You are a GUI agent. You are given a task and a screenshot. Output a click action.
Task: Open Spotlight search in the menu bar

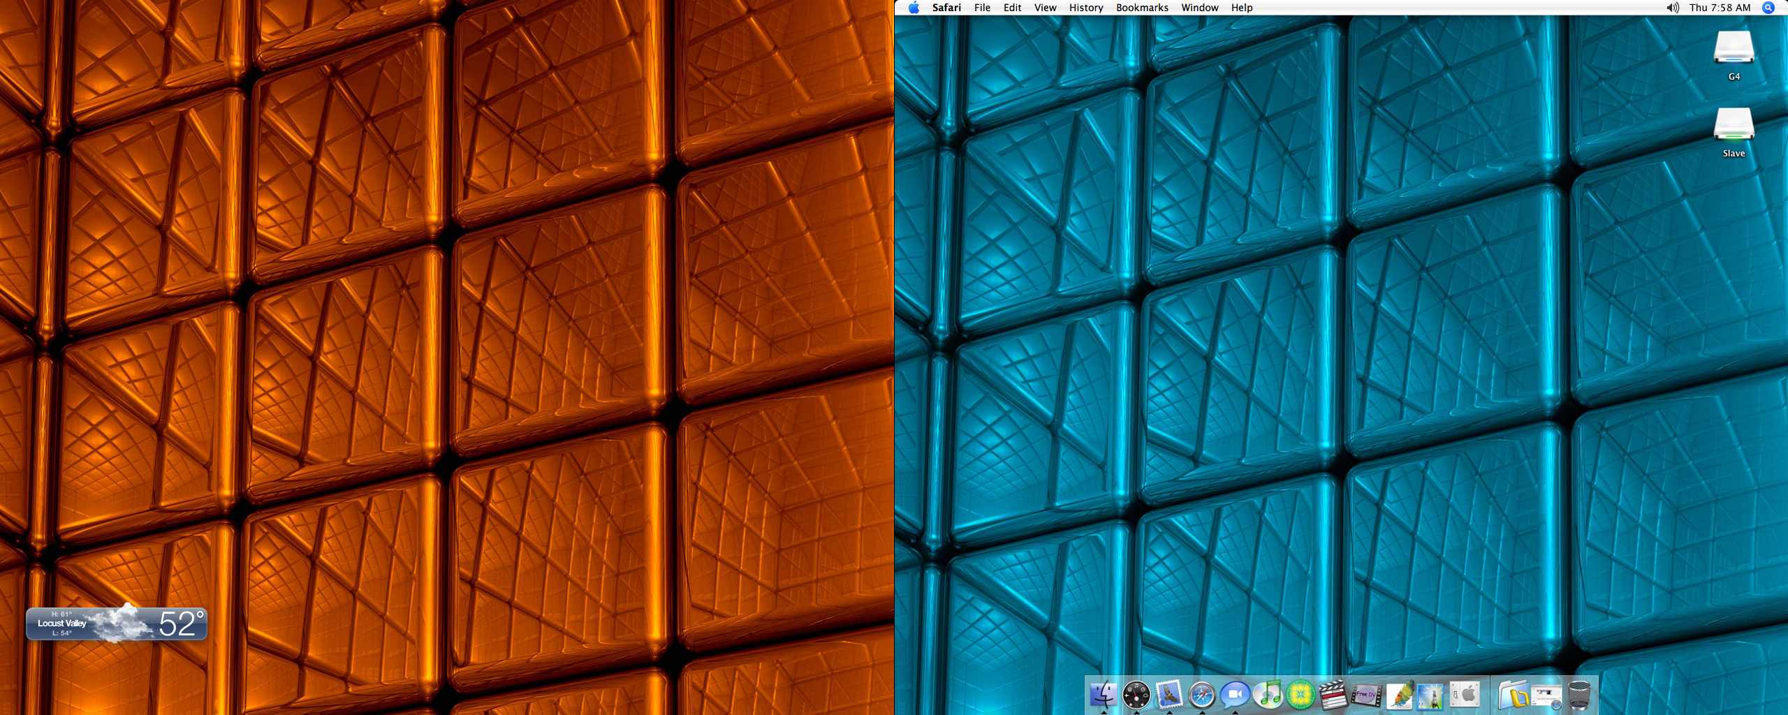coord(1768,8)
